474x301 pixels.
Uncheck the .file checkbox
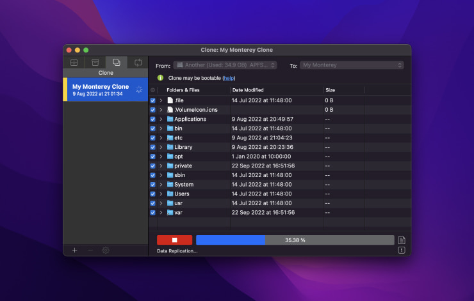tap(152, 100)
